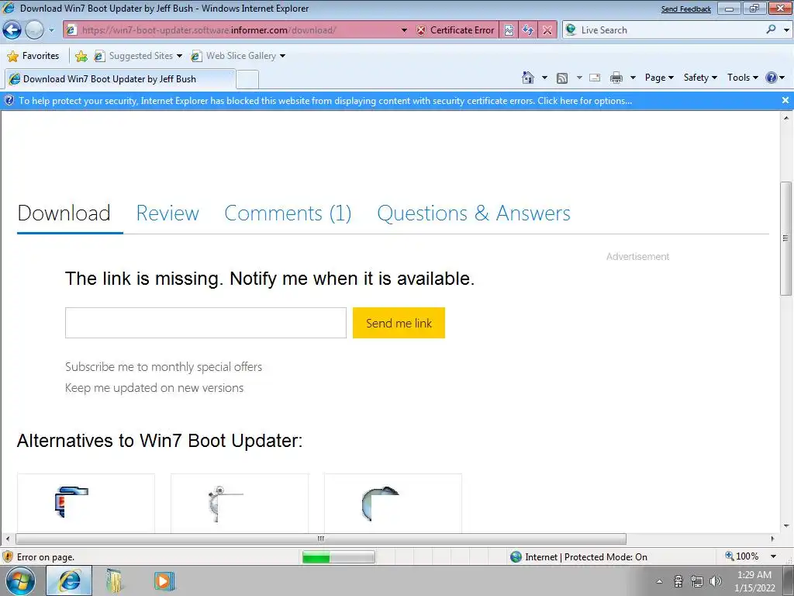The image size is (794, 596).
Task: Open the Safety menu
Action: click(x=700, y=78)
